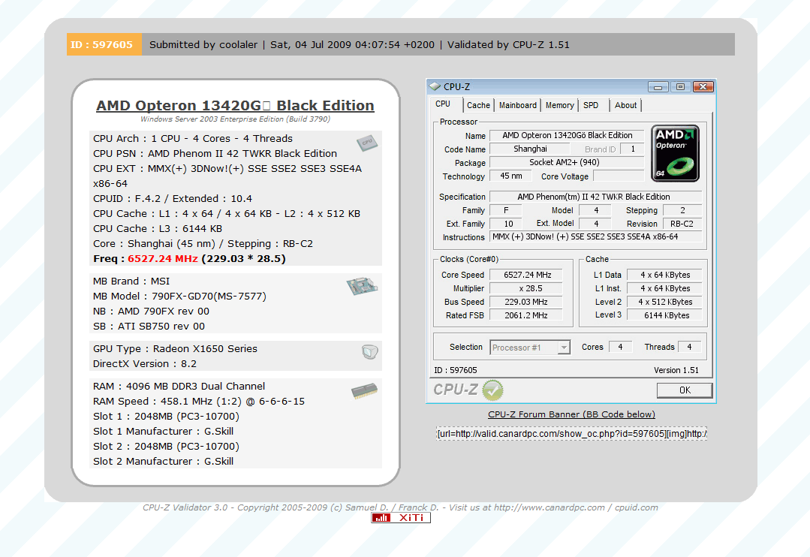The width and height of the screenshot is (810, 557).
Task: Open the Mainboard tab
Action: tap(518, 105)
